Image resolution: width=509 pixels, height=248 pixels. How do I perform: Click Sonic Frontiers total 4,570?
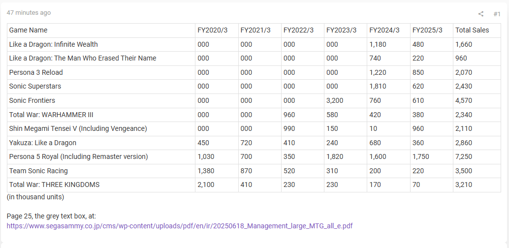pos(477,101)
